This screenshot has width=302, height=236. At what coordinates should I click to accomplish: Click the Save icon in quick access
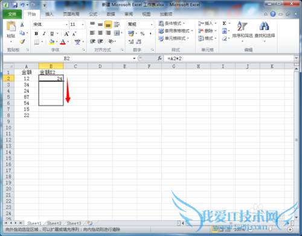pos(14,5)
